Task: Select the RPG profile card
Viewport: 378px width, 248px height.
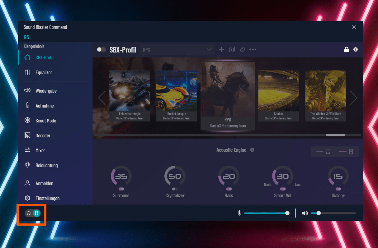Action: [x=228, y=96]
